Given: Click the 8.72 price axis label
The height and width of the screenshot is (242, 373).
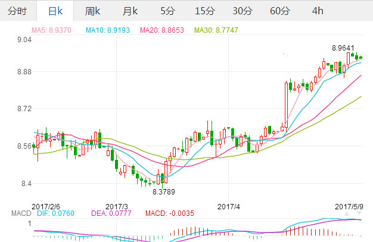Looking at the screenshot, I should click(x=24, y=109).
